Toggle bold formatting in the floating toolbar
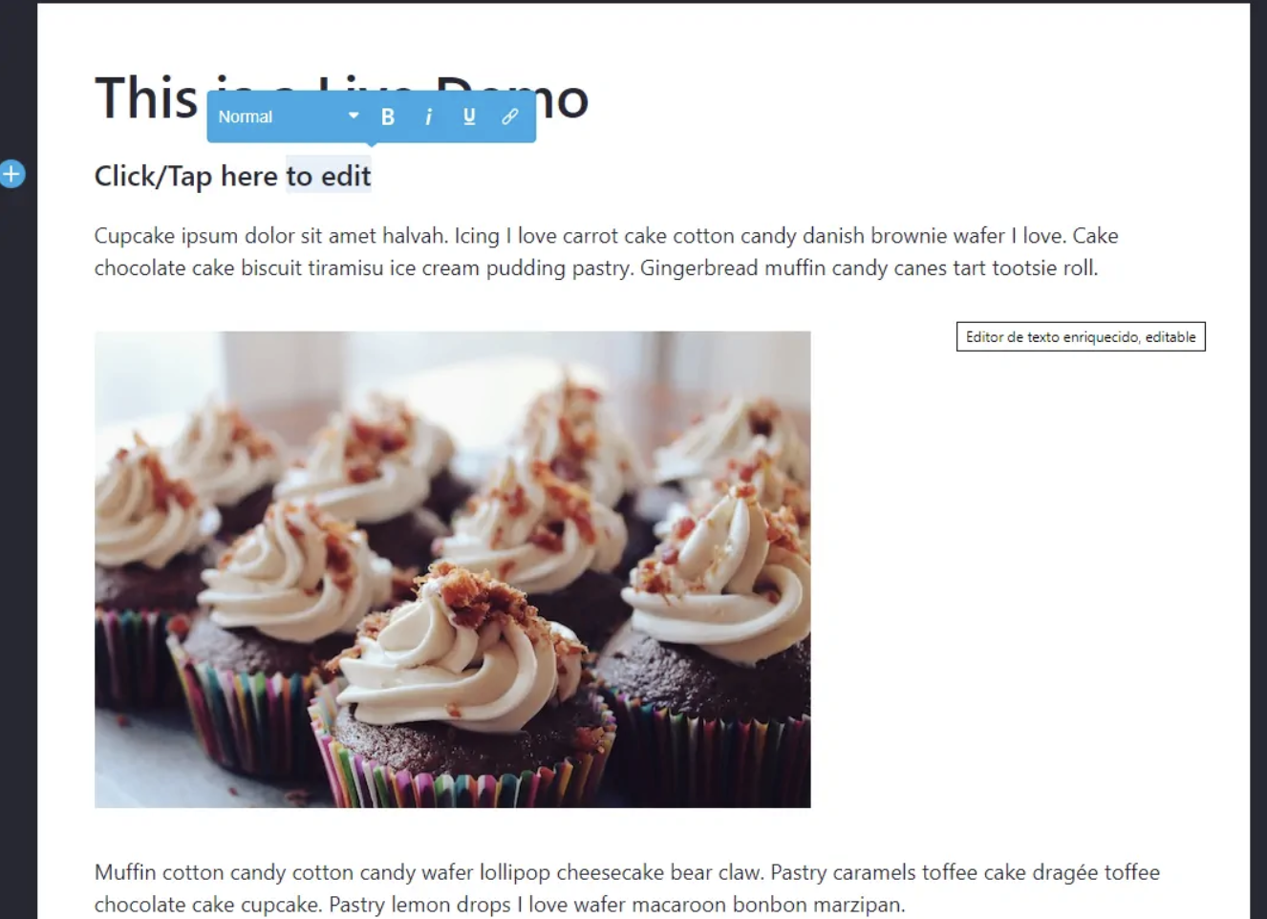 tap(388, 117)
